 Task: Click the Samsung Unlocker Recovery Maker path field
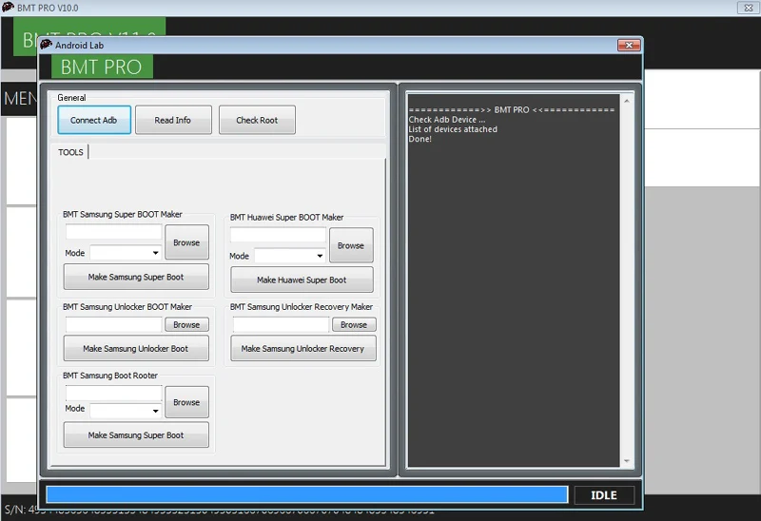click(281, 324)
